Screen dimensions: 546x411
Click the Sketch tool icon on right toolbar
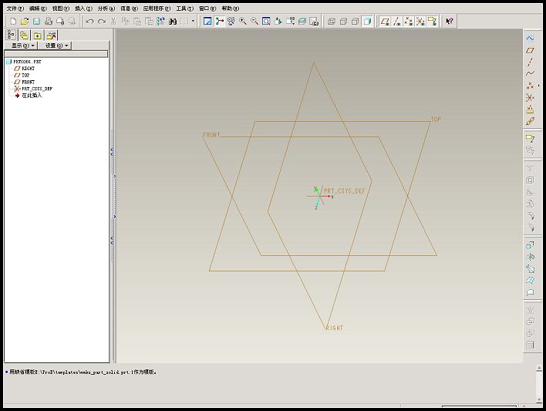530,38
